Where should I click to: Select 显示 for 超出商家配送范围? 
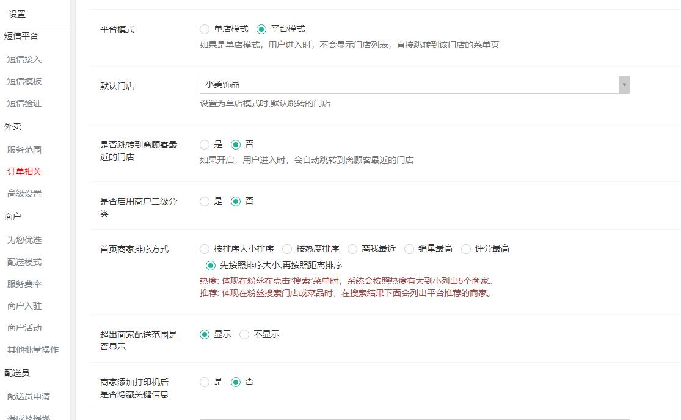tap(205, 335)
